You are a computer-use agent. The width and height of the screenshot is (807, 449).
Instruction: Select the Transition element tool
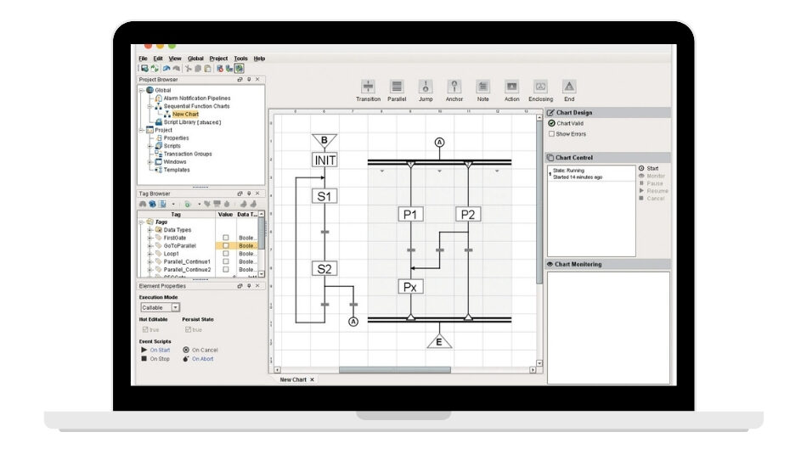pos(368,87)
